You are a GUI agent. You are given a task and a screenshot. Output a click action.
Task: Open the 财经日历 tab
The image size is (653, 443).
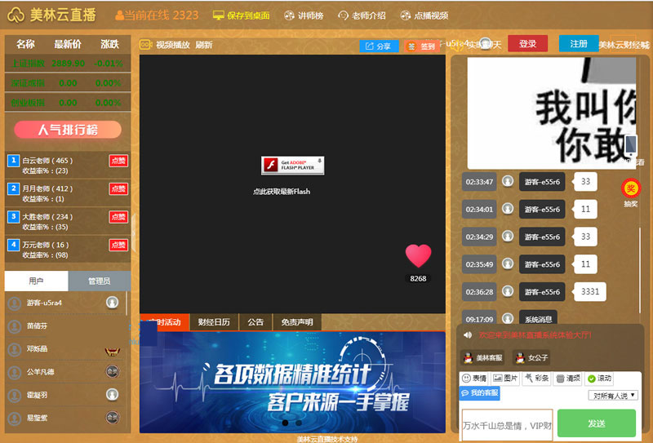(214, 322)
